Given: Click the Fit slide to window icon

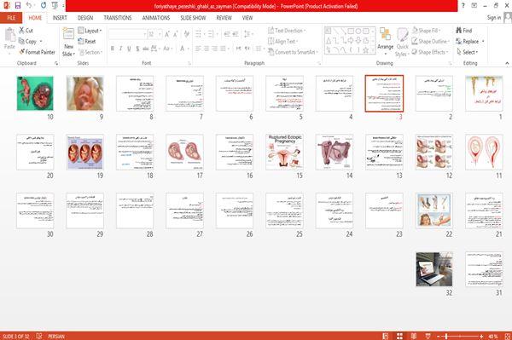Looking at the screenshot, I should pyautogui.click(x=508, y=336).
